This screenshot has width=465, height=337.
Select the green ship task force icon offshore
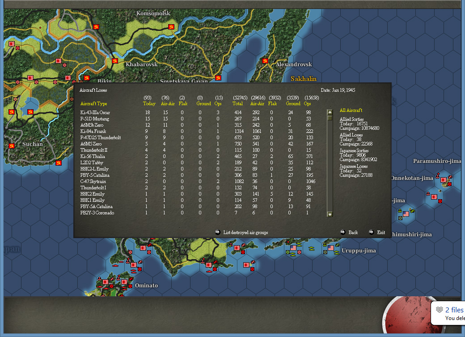(312, 248)
